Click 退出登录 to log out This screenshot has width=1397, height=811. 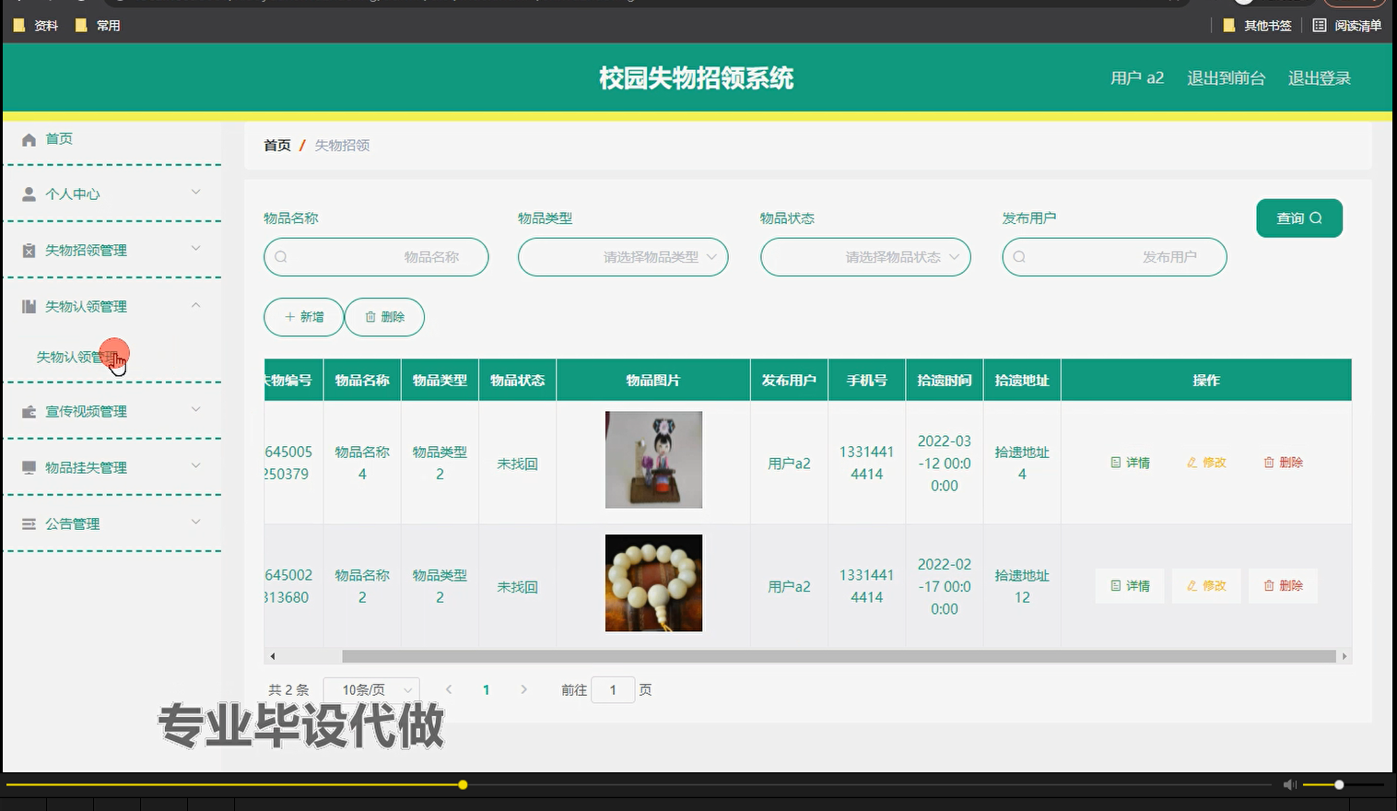(1319, 78)
